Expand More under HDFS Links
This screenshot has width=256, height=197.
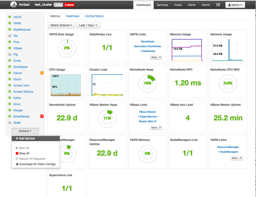tap(156, 57)
